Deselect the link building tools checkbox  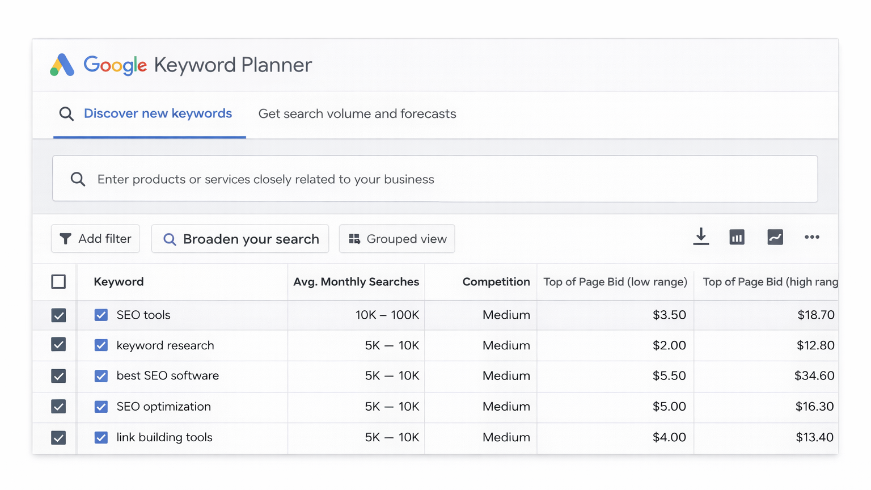[101, 437]
